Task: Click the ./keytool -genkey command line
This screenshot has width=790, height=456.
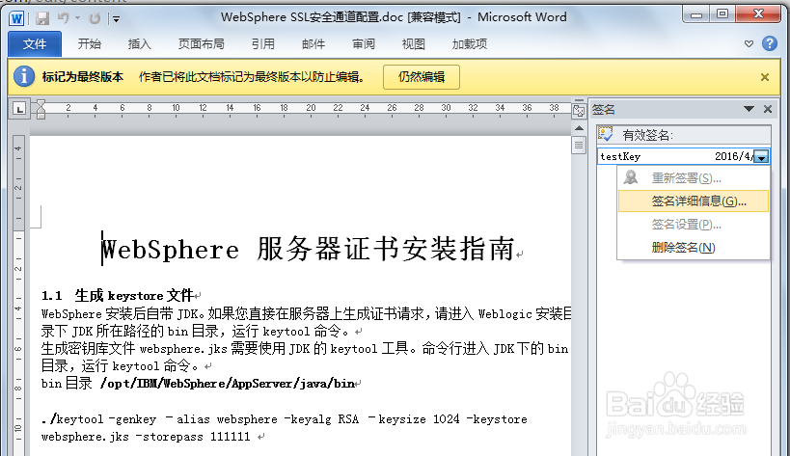Action: click(x=285, y=419)
